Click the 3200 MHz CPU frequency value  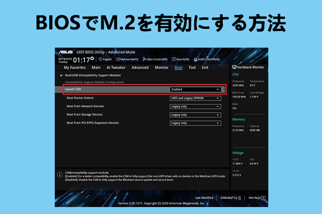238,86
